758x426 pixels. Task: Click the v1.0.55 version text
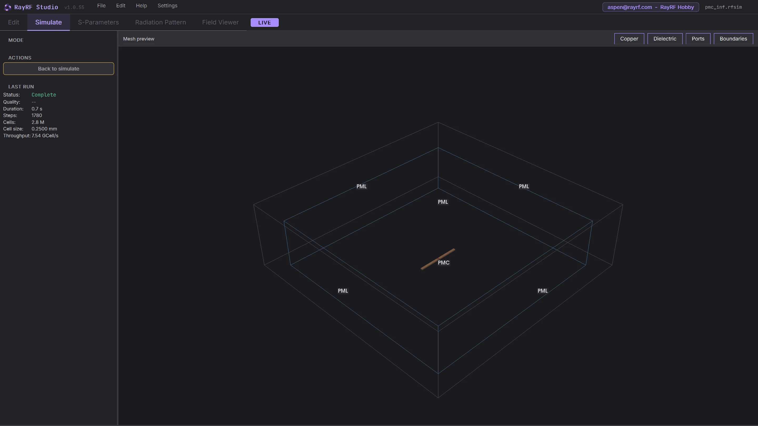click(74, 7)
